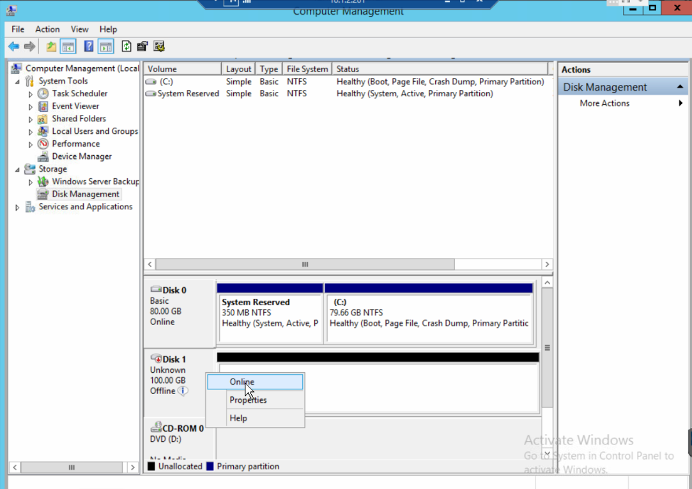Expand the Shared Folders node

pos(31,119)
